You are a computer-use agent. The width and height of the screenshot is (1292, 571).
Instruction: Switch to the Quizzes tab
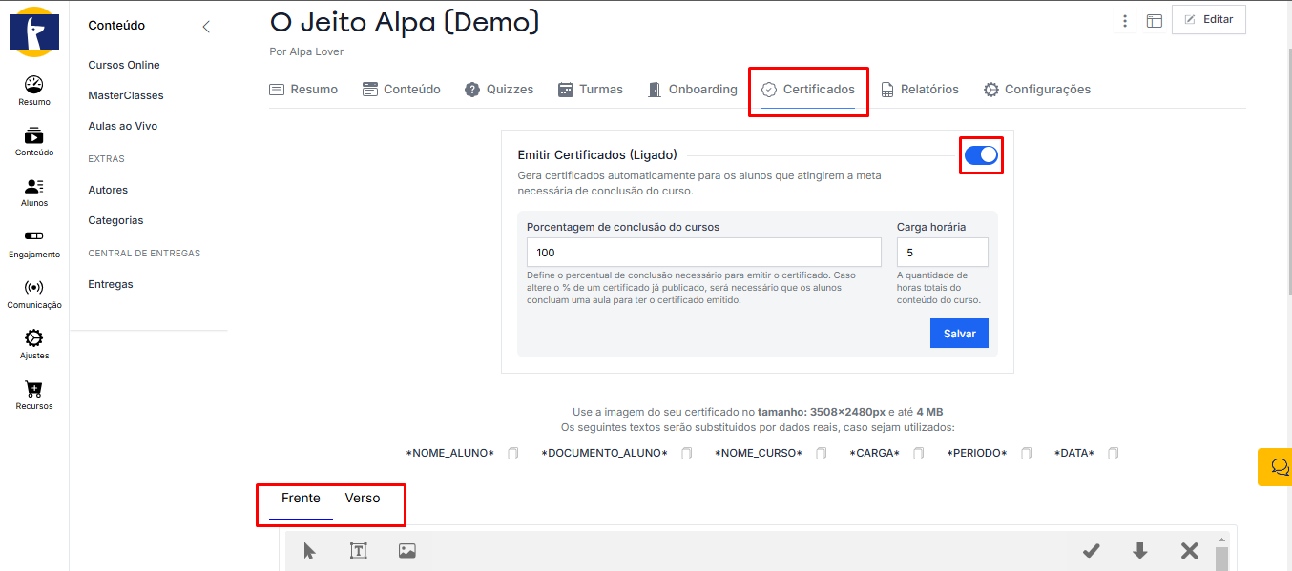499,90
